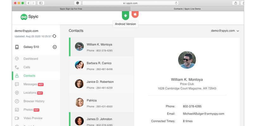
Task: Open Dashboard in the sidebar
Action: pyautogui.click(x=30, y=59)
